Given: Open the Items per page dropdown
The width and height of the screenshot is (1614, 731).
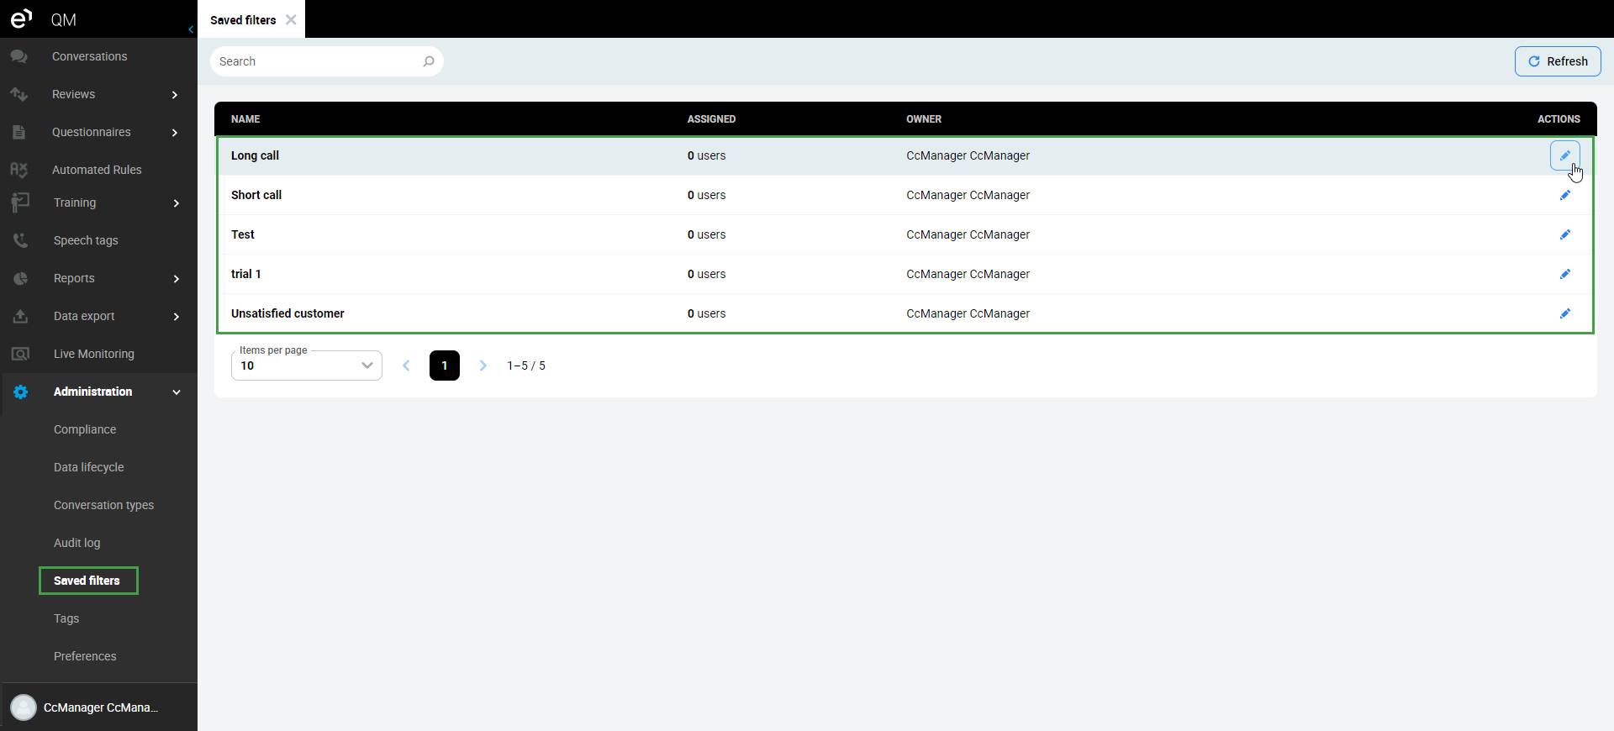Looking at the screenshot, I should point(307,365).
